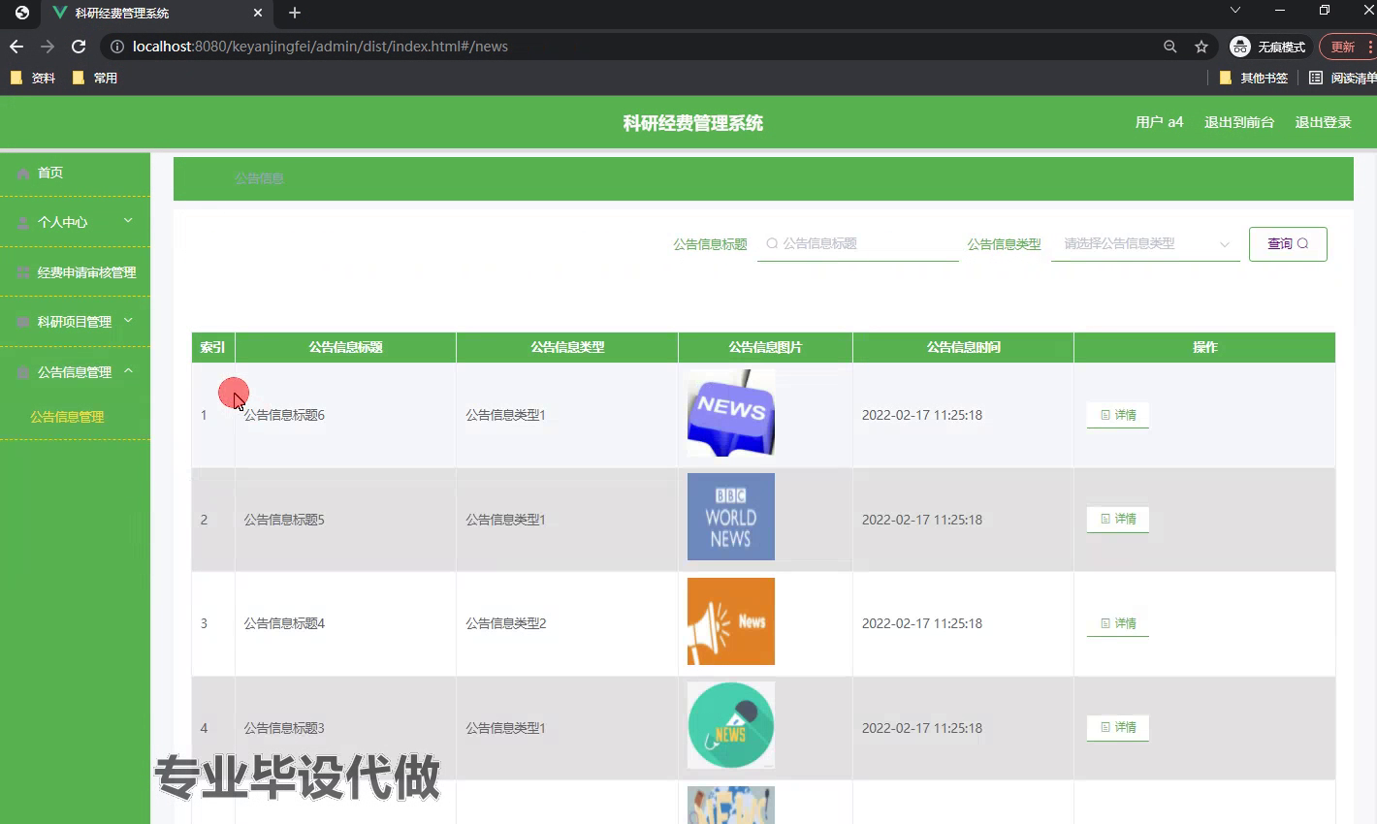Open the 其他书签 folder

[x=1254, y=78]
